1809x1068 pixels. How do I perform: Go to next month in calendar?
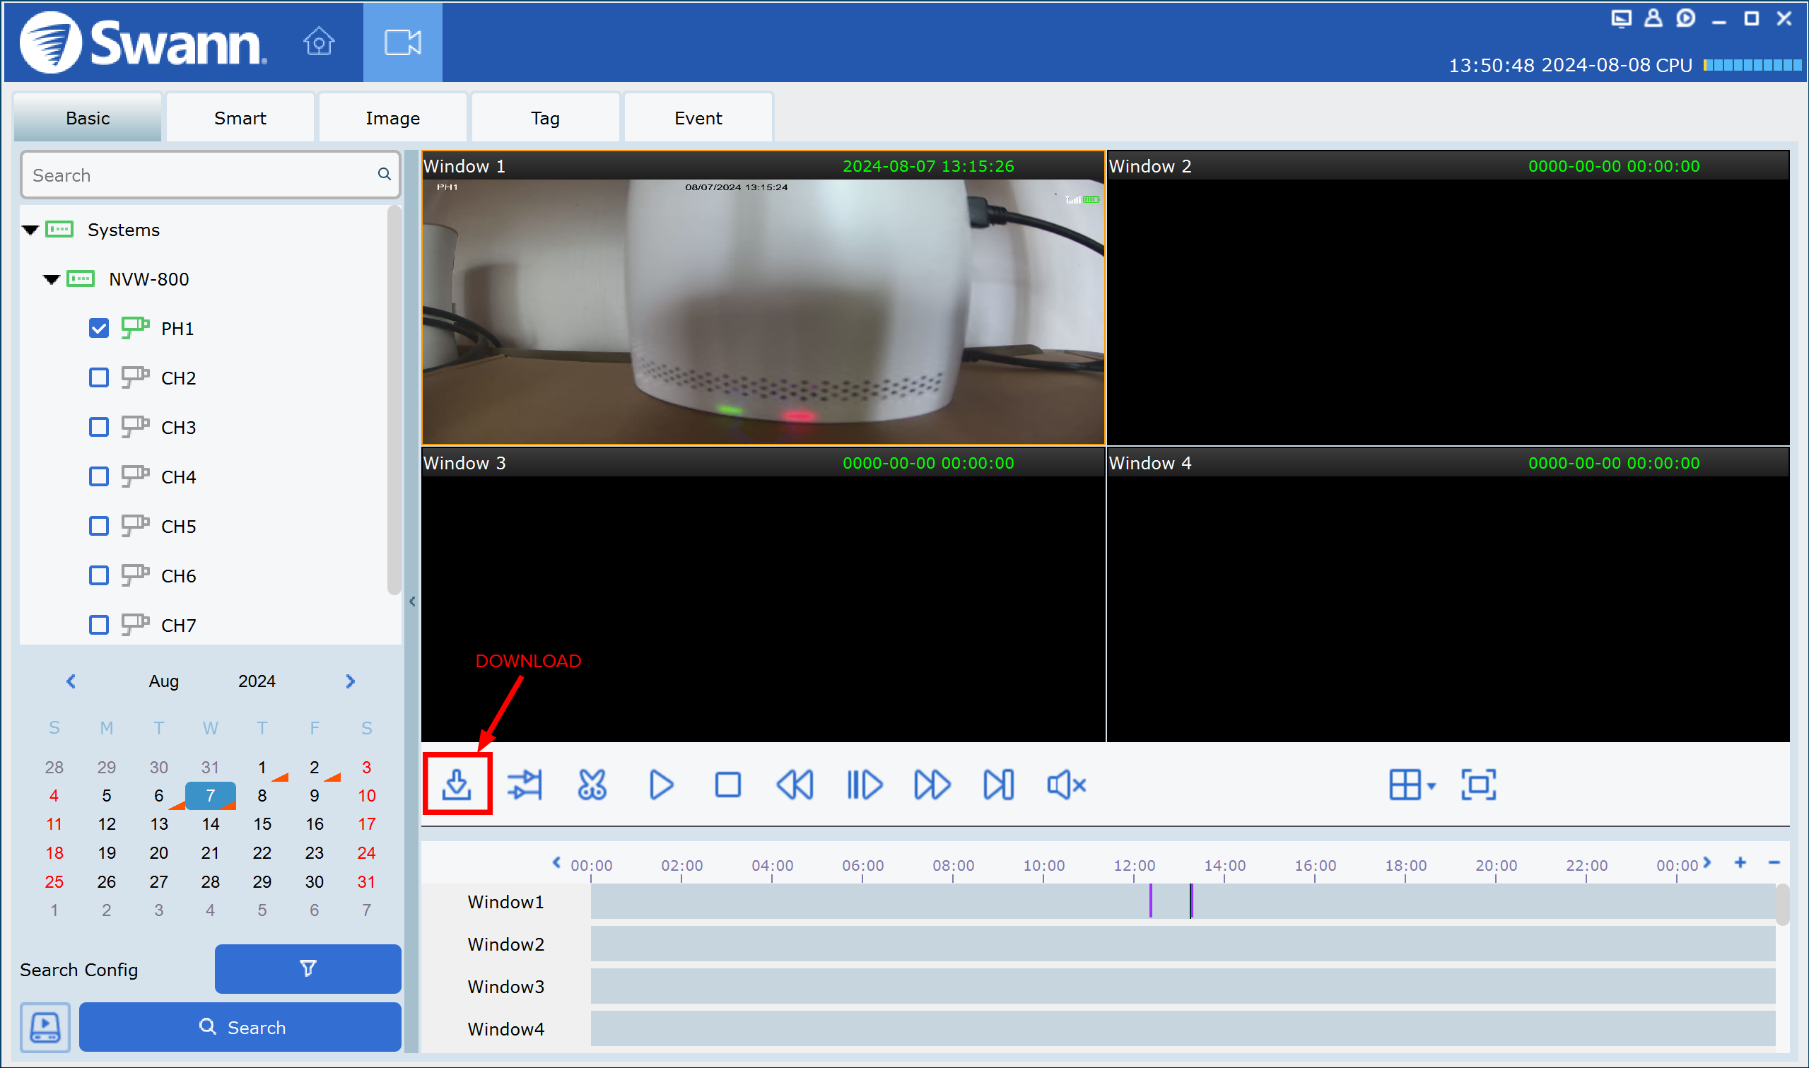point(351,681)
